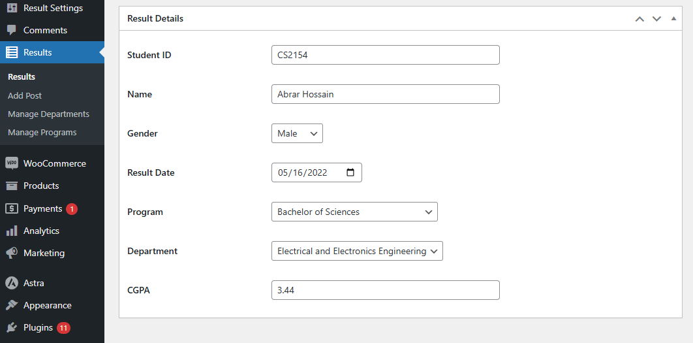Image resolution: width=693 pixels, height=343 pixels.
Task: Click the Appearance paintbrush icon
Action: (12, 305)
